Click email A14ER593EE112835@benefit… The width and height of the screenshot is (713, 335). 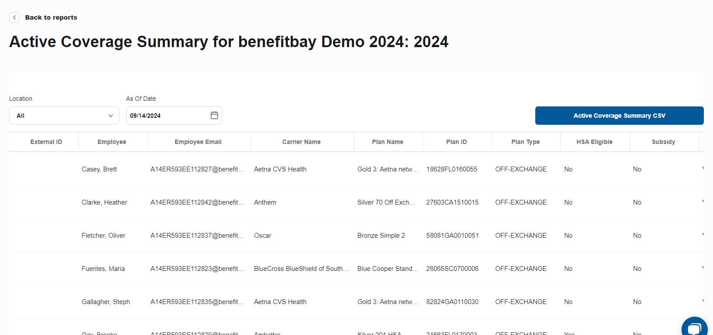coord(197,302)
